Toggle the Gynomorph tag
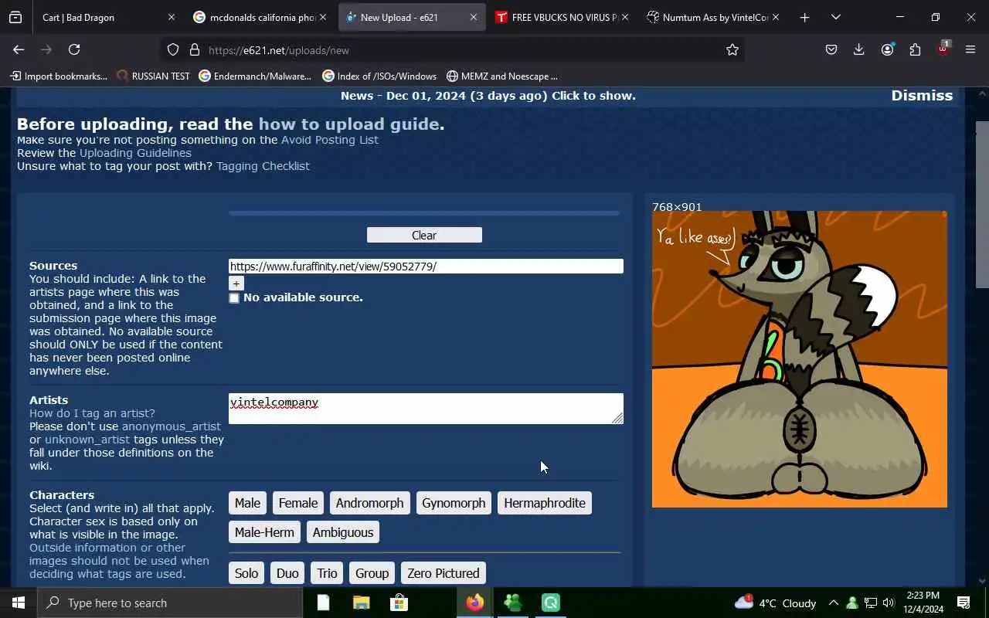 [454, 503]
